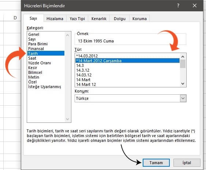Confirm with the Tamam button
Viewport: 206px width, 170px height.
pos(156,163)
